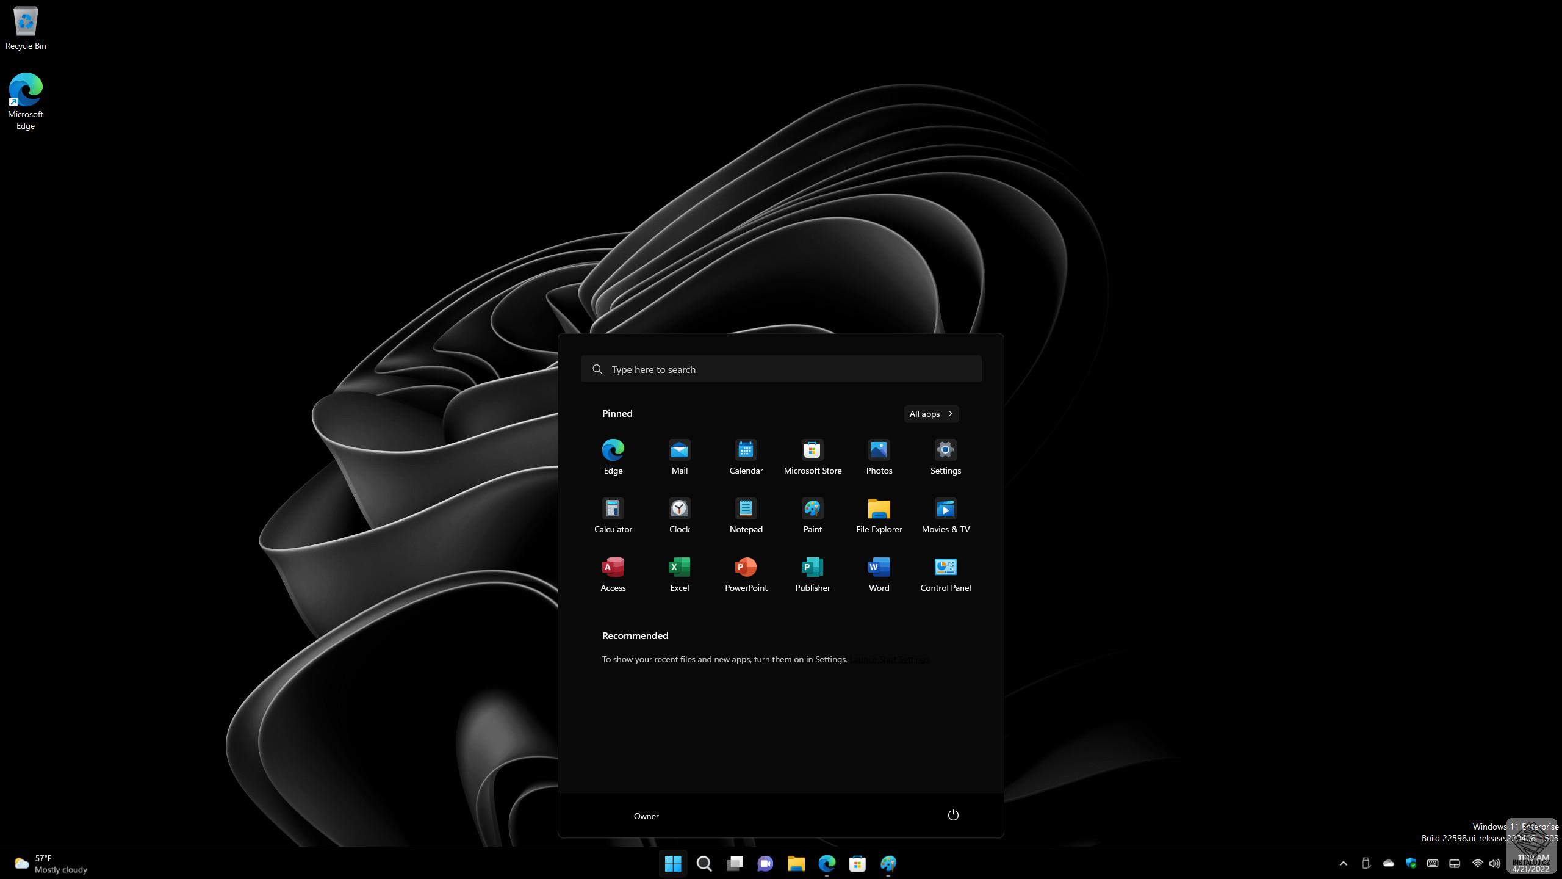Viewport: 1562px width, 879px height.
Task: Open the Calendar app
Action: coord(746,457)
